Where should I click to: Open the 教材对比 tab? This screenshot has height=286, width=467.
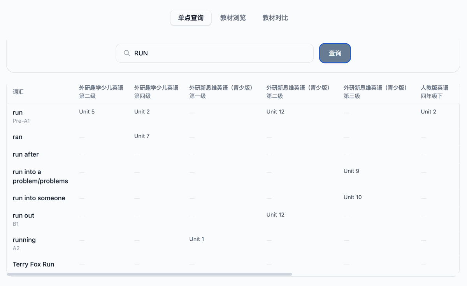tap(275, 18)
